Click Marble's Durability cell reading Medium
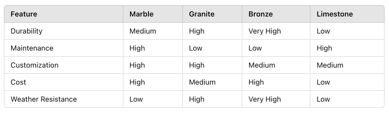 (143, 31)
